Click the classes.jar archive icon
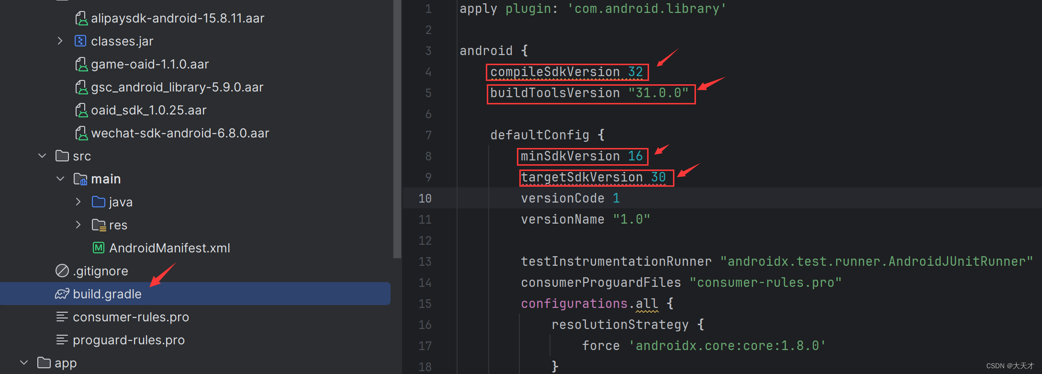The width and height of the screenshot is (1042, 374). (x=80, y=41)
